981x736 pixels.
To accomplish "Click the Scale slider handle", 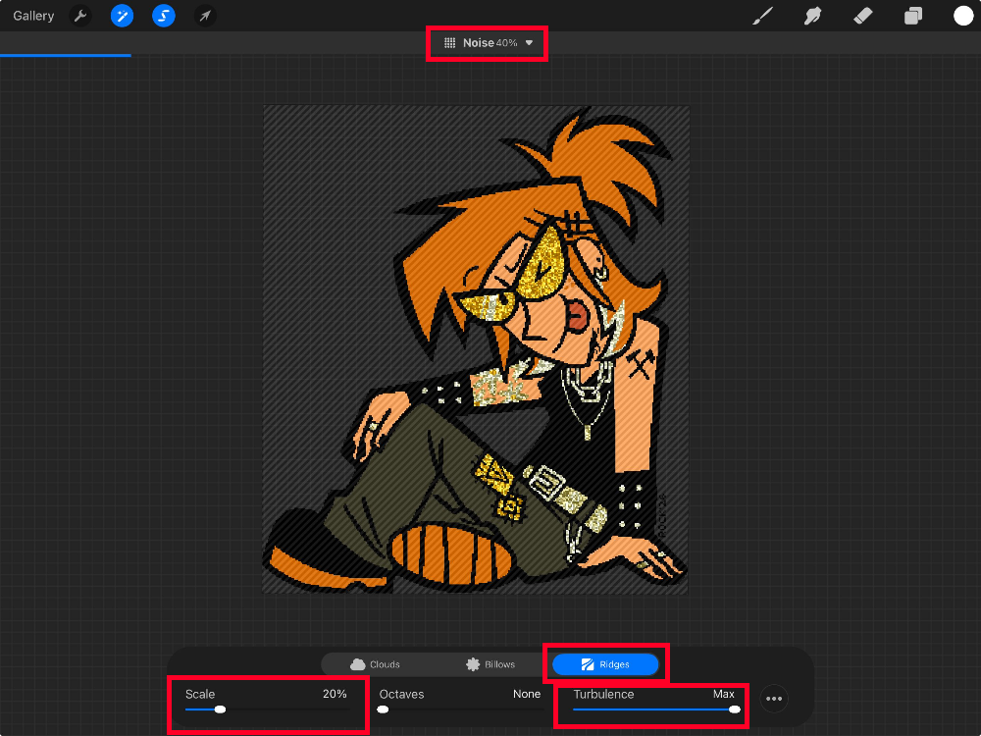I will pos(220,709).
